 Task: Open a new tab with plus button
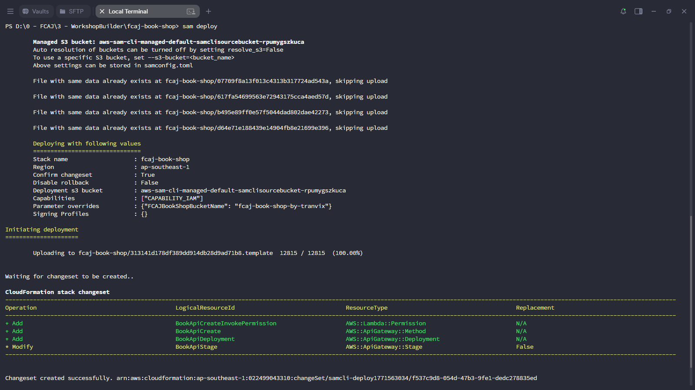[208, 11]
